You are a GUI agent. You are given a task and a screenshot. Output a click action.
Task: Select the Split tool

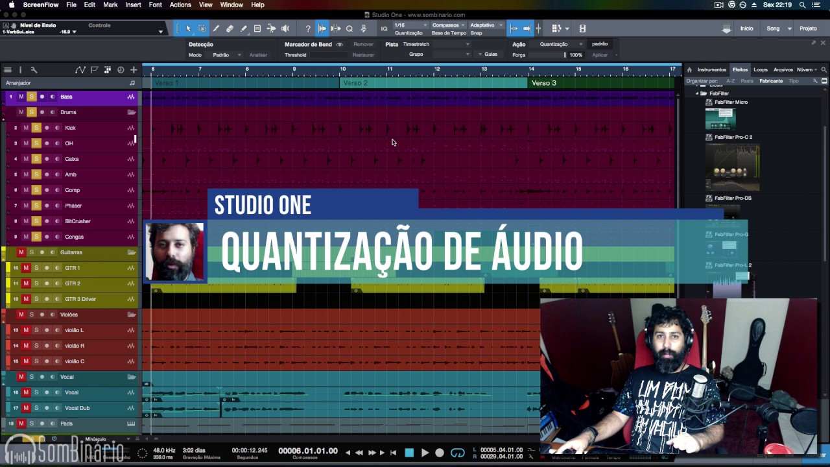pyautogui.click(x=216, y=29)
